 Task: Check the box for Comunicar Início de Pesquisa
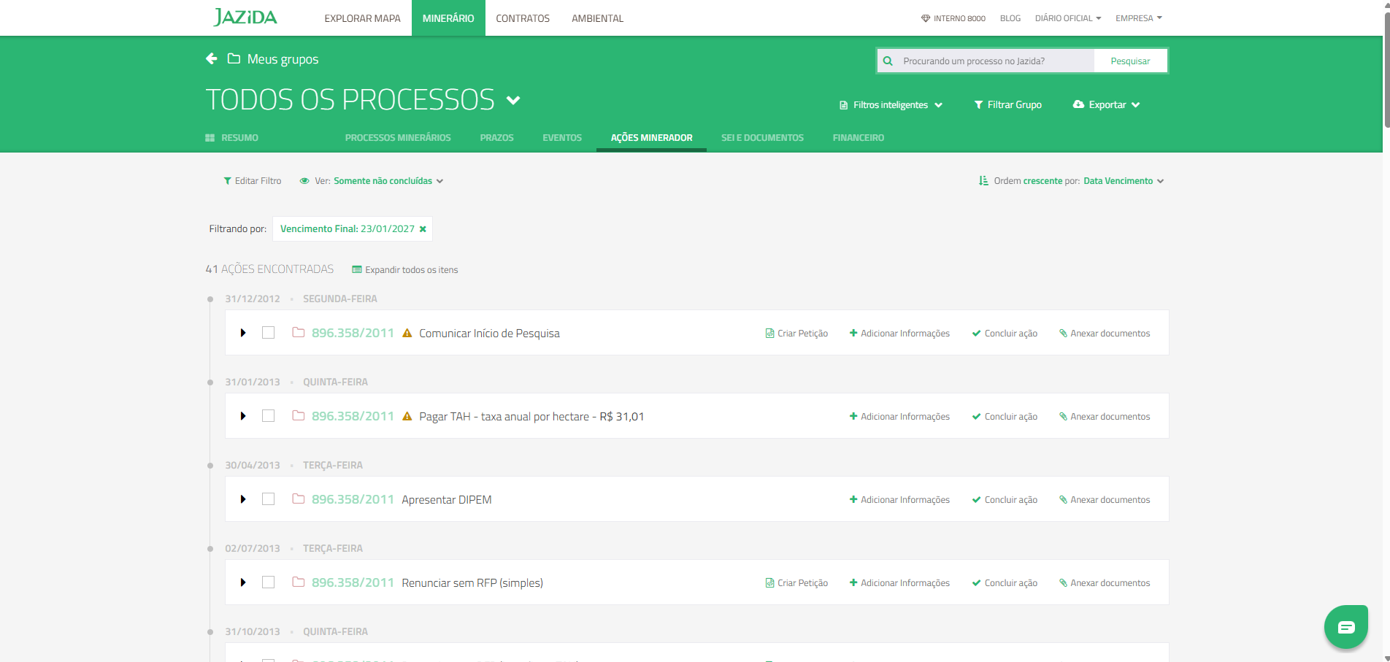click(x=268, y=333)
